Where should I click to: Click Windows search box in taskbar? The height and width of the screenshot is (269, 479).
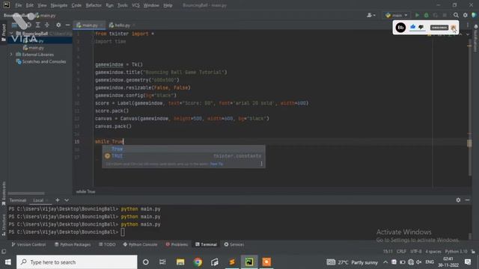pyautogui.click(x=76, y=262)
